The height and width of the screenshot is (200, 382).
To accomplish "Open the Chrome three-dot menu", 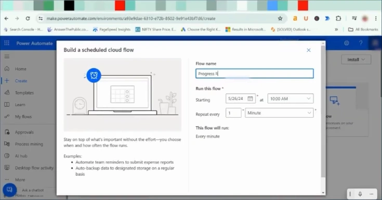I will point(376,19).
